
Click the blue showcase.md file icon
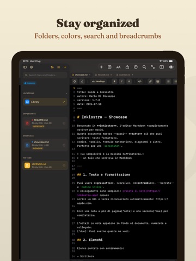(x=27, y=145)
